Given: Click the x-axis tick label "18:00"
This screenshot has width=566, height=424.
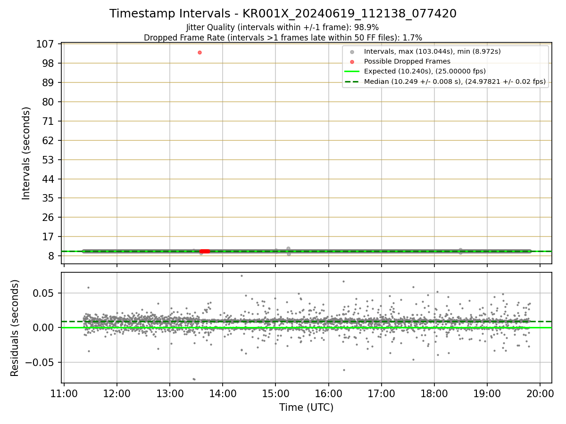Looking at the screenshot, I should [x=434, y=393].
